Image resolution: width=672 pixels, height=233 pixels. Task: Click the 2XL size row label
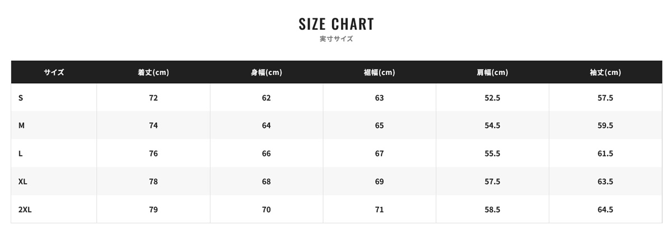point(25,210)
